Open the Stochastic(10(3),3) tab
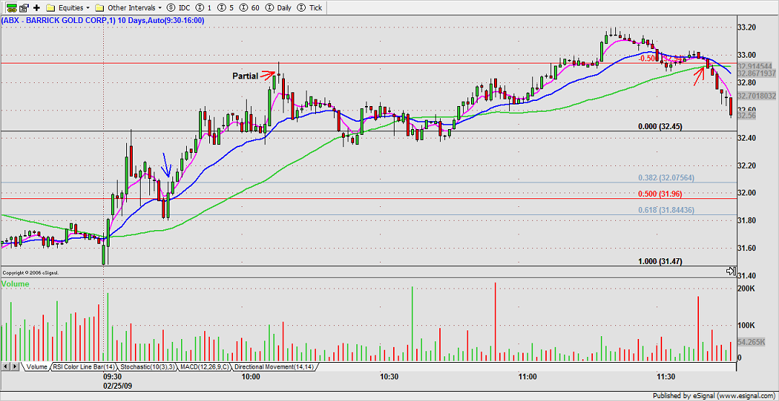This screenshot has height=401, width=779. [x=149, y=366]
